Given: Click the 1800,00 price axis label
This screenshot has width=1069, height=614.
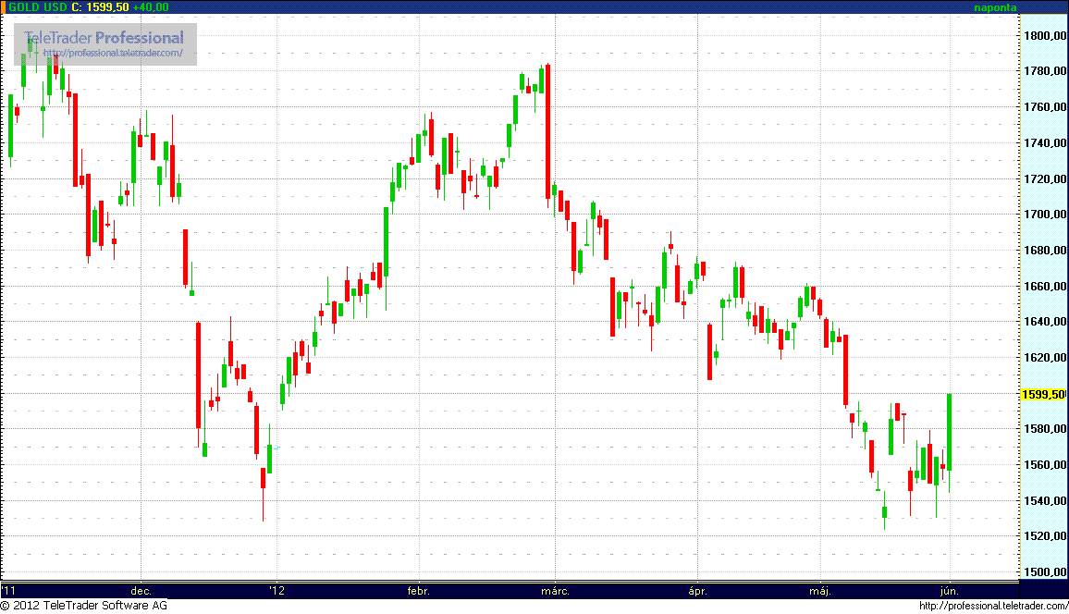Looking at the screenshot, I should click(x=1044, y=35).
